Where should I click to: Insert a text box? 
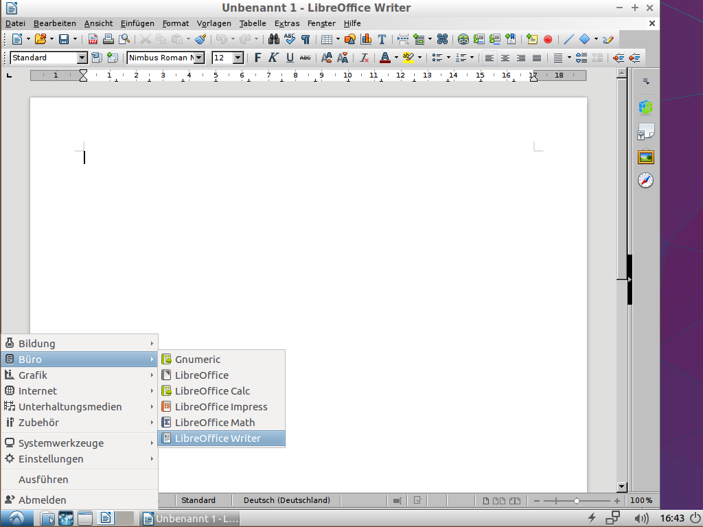pyautogui.click(x=382, y=39)
